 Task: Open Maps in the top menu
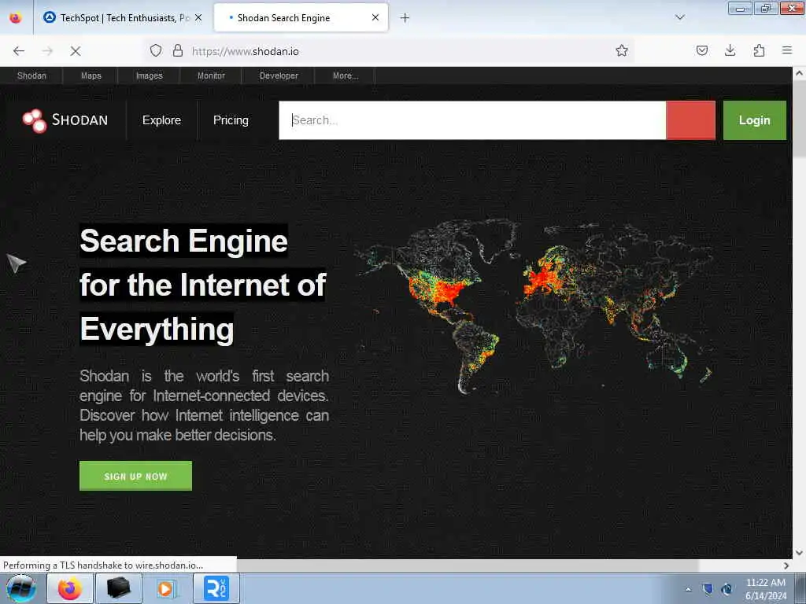click(x=91, y=75)
